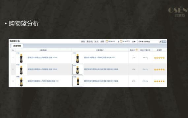Image resolution: width=188 pixels, height=118 pixels.
Task: Click the five-star rating in row 3
Action: [159, 81]
